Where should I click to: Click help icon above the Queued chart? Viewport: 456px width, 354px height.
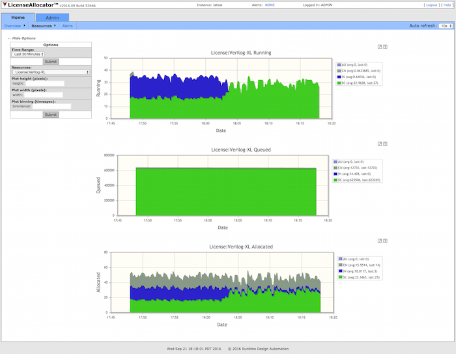(386, 144)
